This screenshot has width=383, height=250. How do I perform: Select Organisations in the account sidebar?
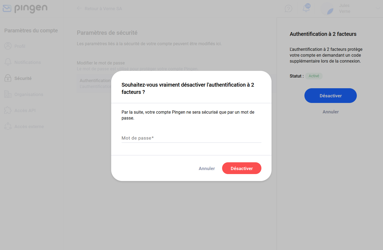coord(29,94)
